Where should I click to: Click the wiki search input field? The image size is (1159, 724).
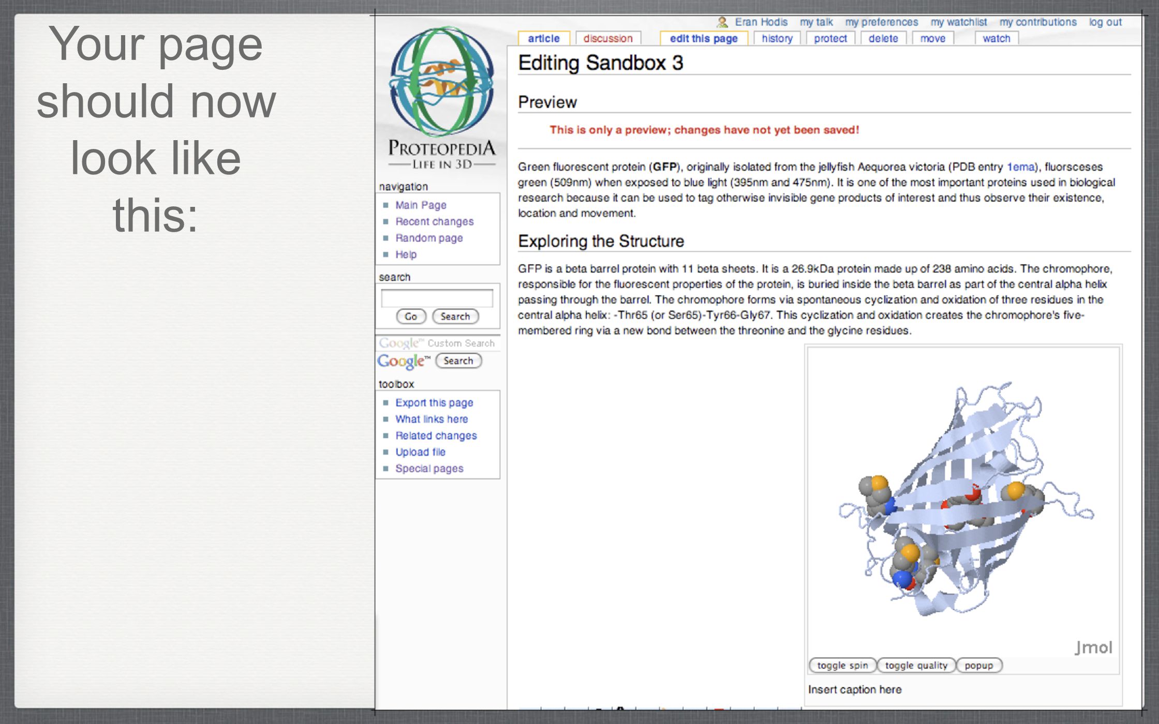437,298
